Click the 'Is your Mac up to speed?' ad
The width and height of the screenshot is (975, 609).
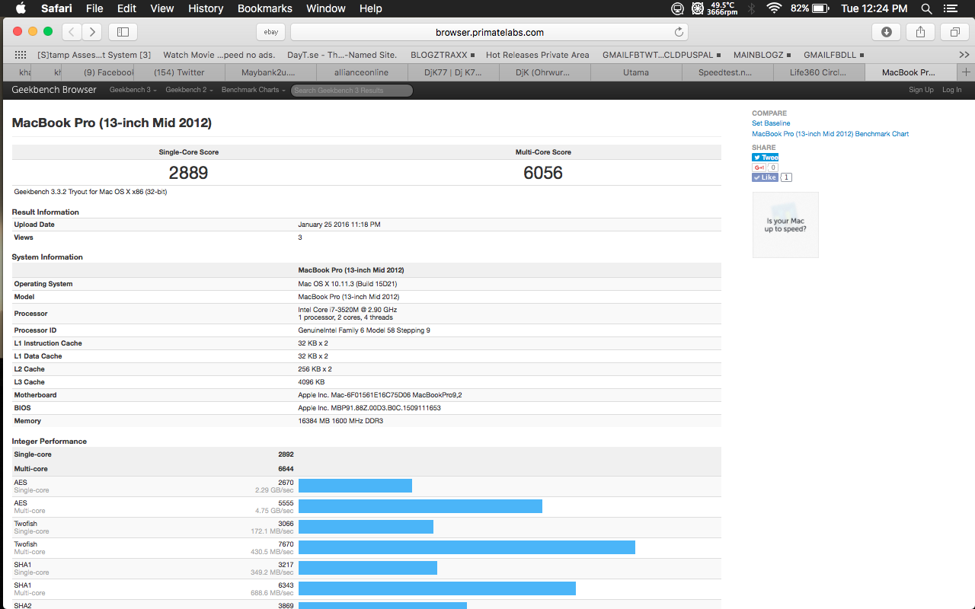pyautogui.click(x=785, y=225)
